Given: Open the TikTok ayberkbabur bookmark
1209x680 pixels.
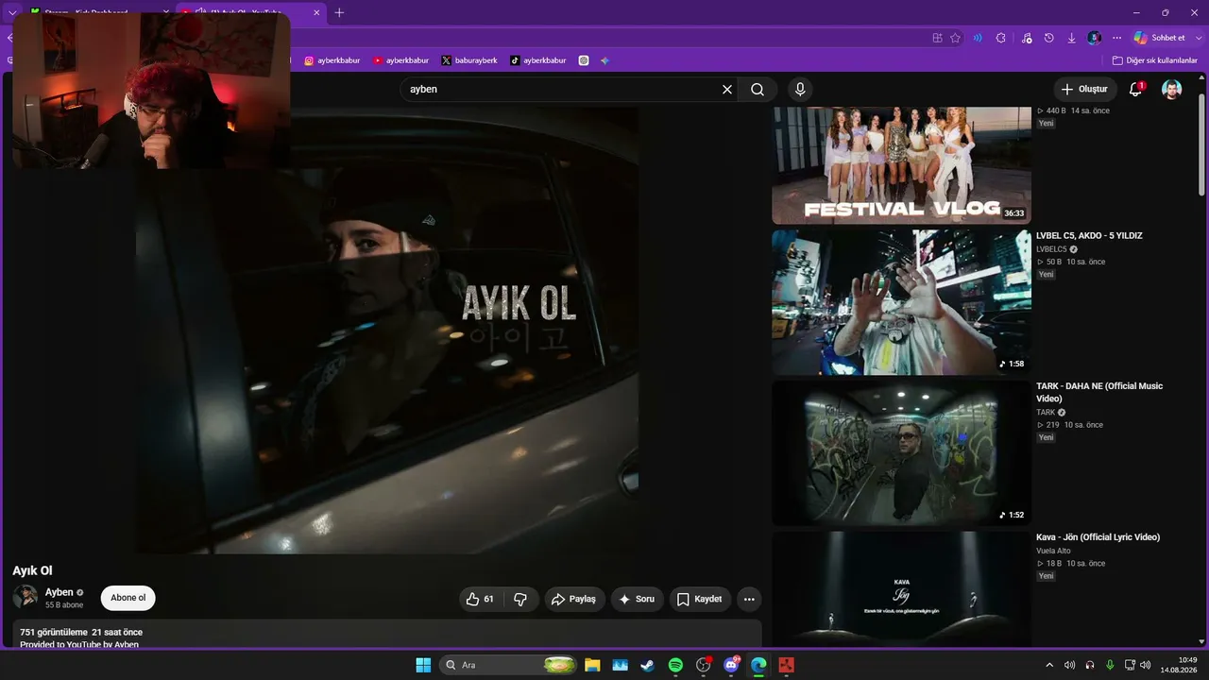Looking at the screenshot, I should click(538, 60).
